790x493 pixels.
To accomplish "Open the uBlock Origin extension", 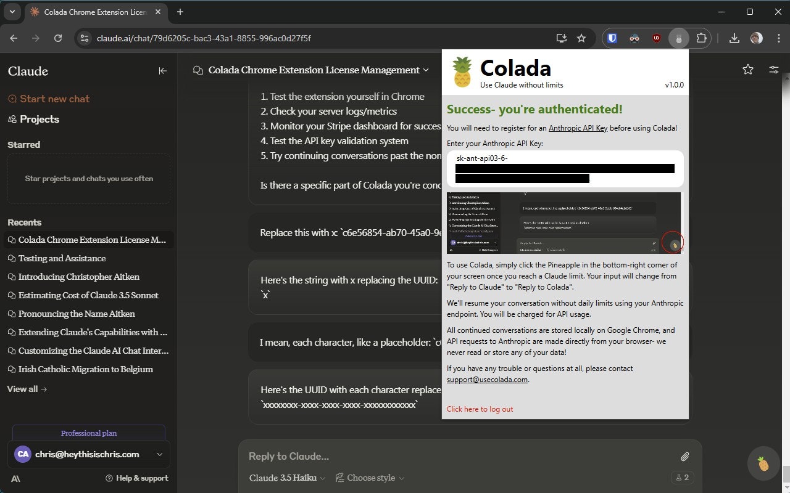I will pyautogui.click(x=657, y=38).
